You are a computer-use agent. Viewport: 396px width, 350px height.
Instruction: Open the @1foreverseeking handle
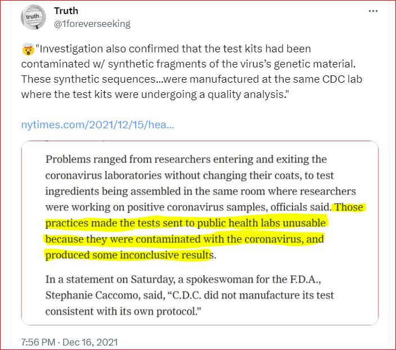(92, 24)
